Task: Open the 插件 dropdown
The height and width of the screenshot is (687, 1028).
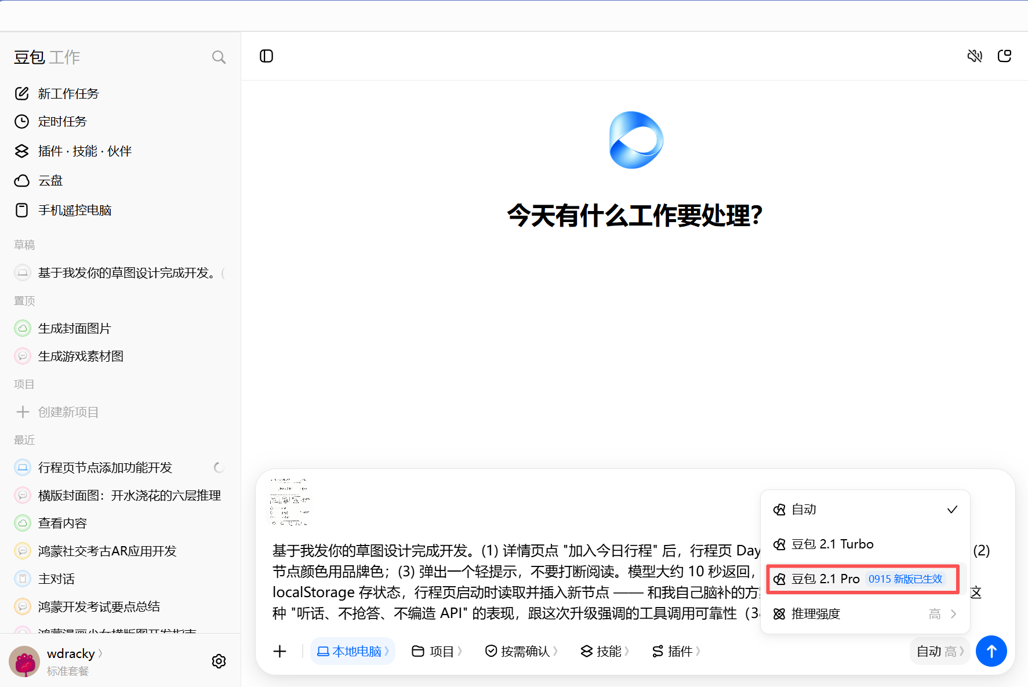Action: [676, 652]
